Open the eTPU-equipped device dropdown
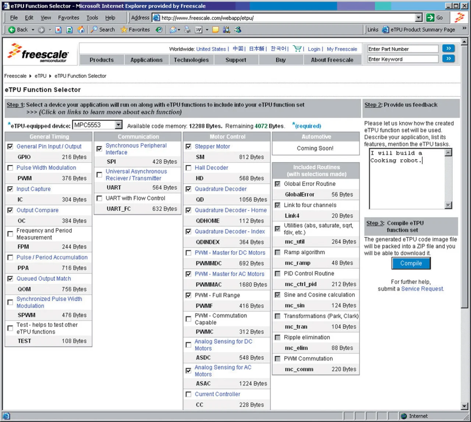This screenshot has width=471, height=422. coord(118,125)
